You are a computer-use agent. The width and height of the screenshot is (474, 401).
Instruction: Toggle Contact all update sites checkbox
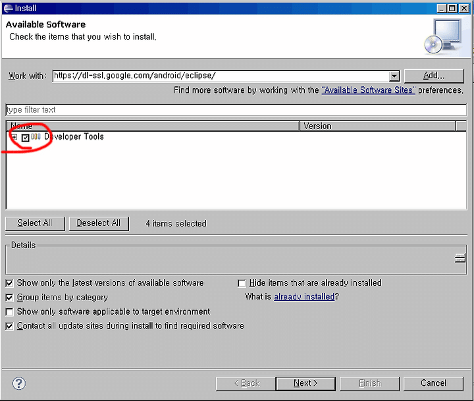click(10, 327)
